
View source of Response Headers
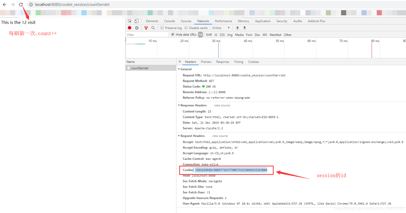click(x=222, y=105)
